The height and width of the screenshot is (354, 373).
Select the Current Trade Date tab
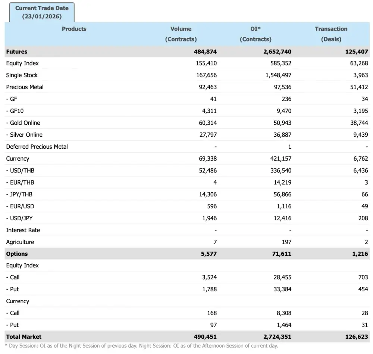coord(41,12)
